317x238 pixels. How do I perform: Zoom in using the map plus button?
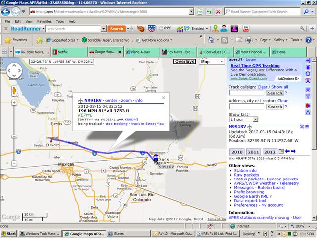click(14, 103)
